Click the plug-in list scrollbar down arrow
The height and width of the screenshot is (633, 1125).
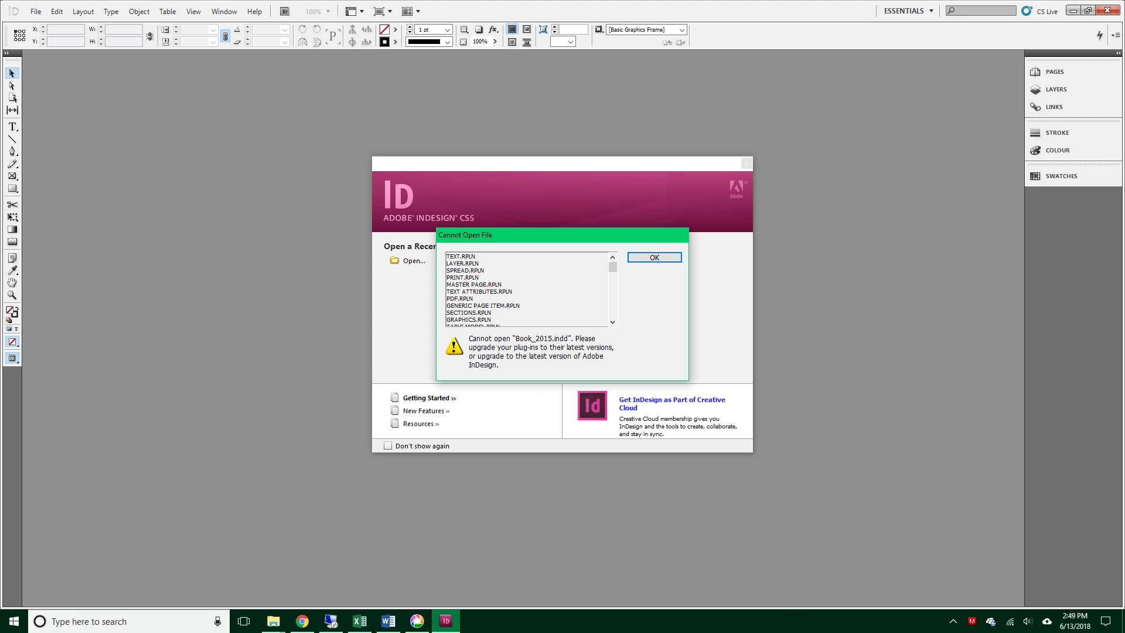(x=612, y=322)
